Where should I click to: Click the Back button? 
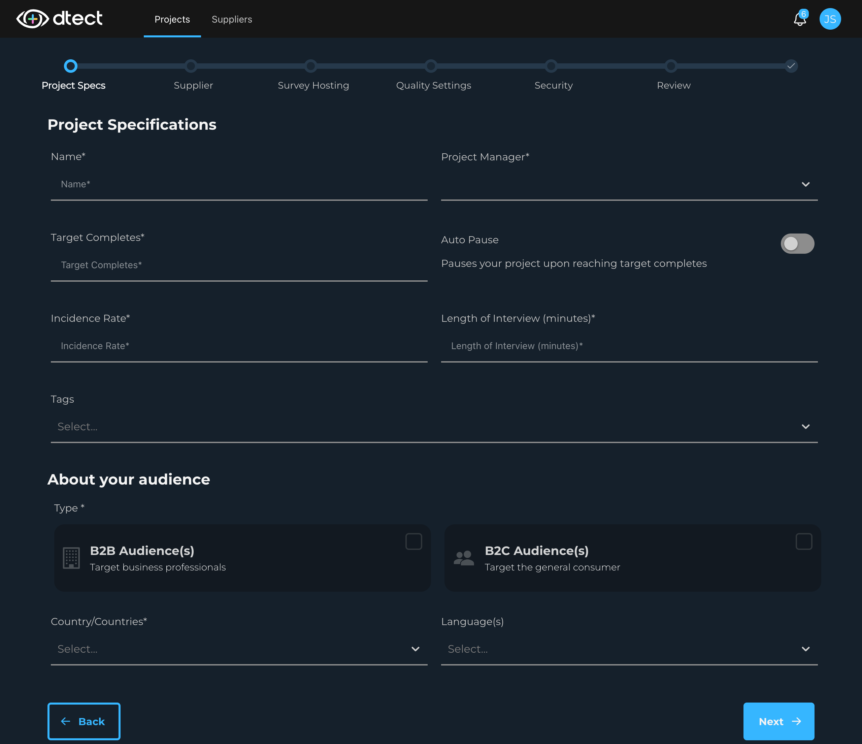point(84,721)
